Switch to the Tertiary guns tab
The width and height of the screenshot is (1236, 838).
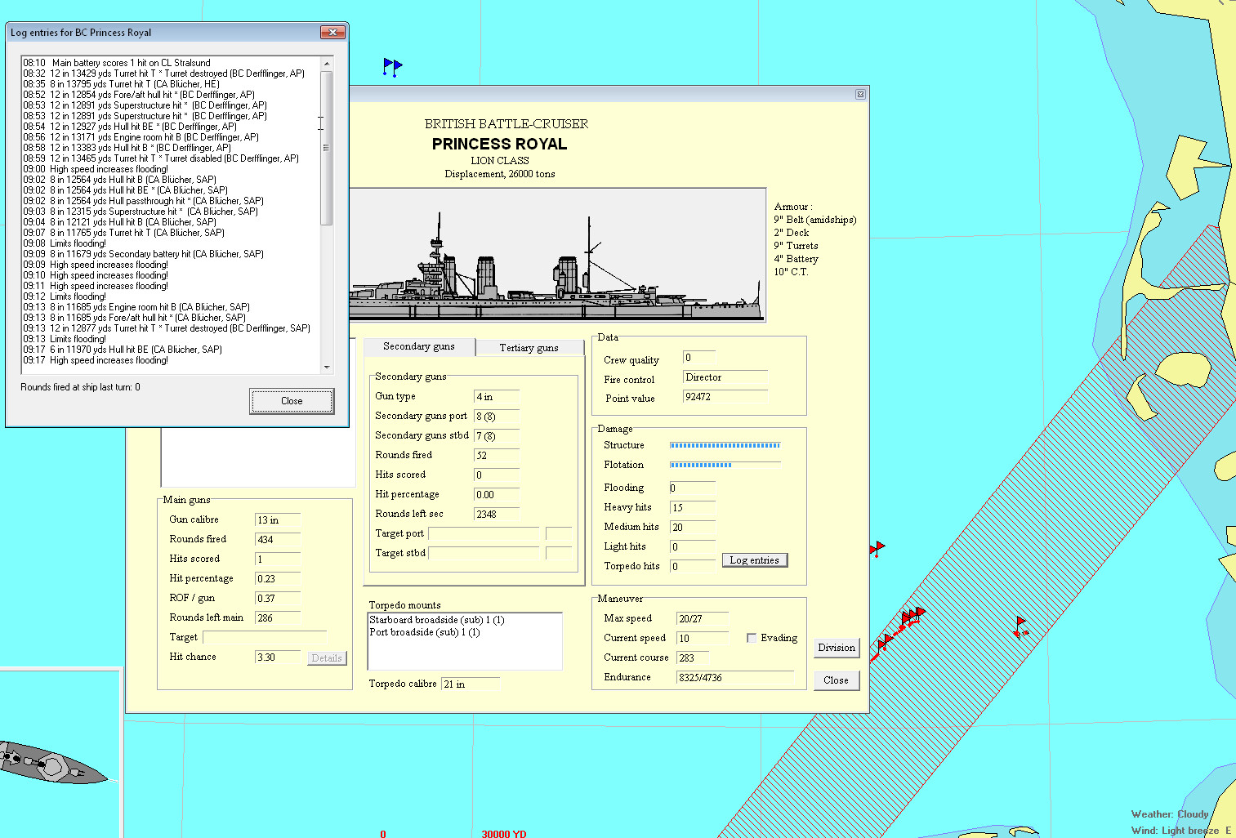(529, 348)
